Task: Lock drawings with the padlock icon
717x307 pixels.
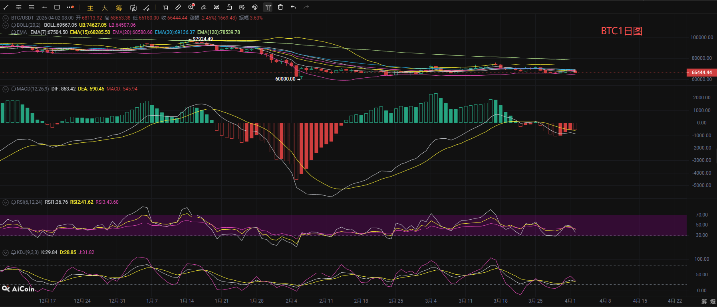Action: (229, 7)
